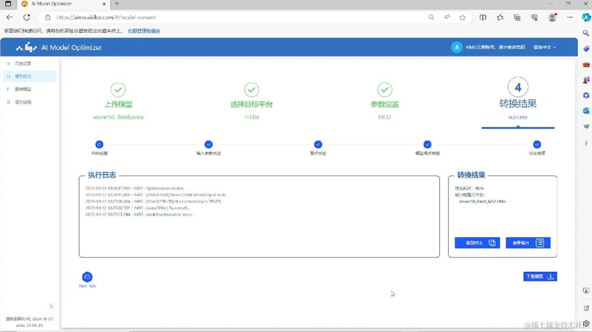This screenshot has width=592, height=332.
Task: Open browser settings and more menu
Action: coord(570,17)
